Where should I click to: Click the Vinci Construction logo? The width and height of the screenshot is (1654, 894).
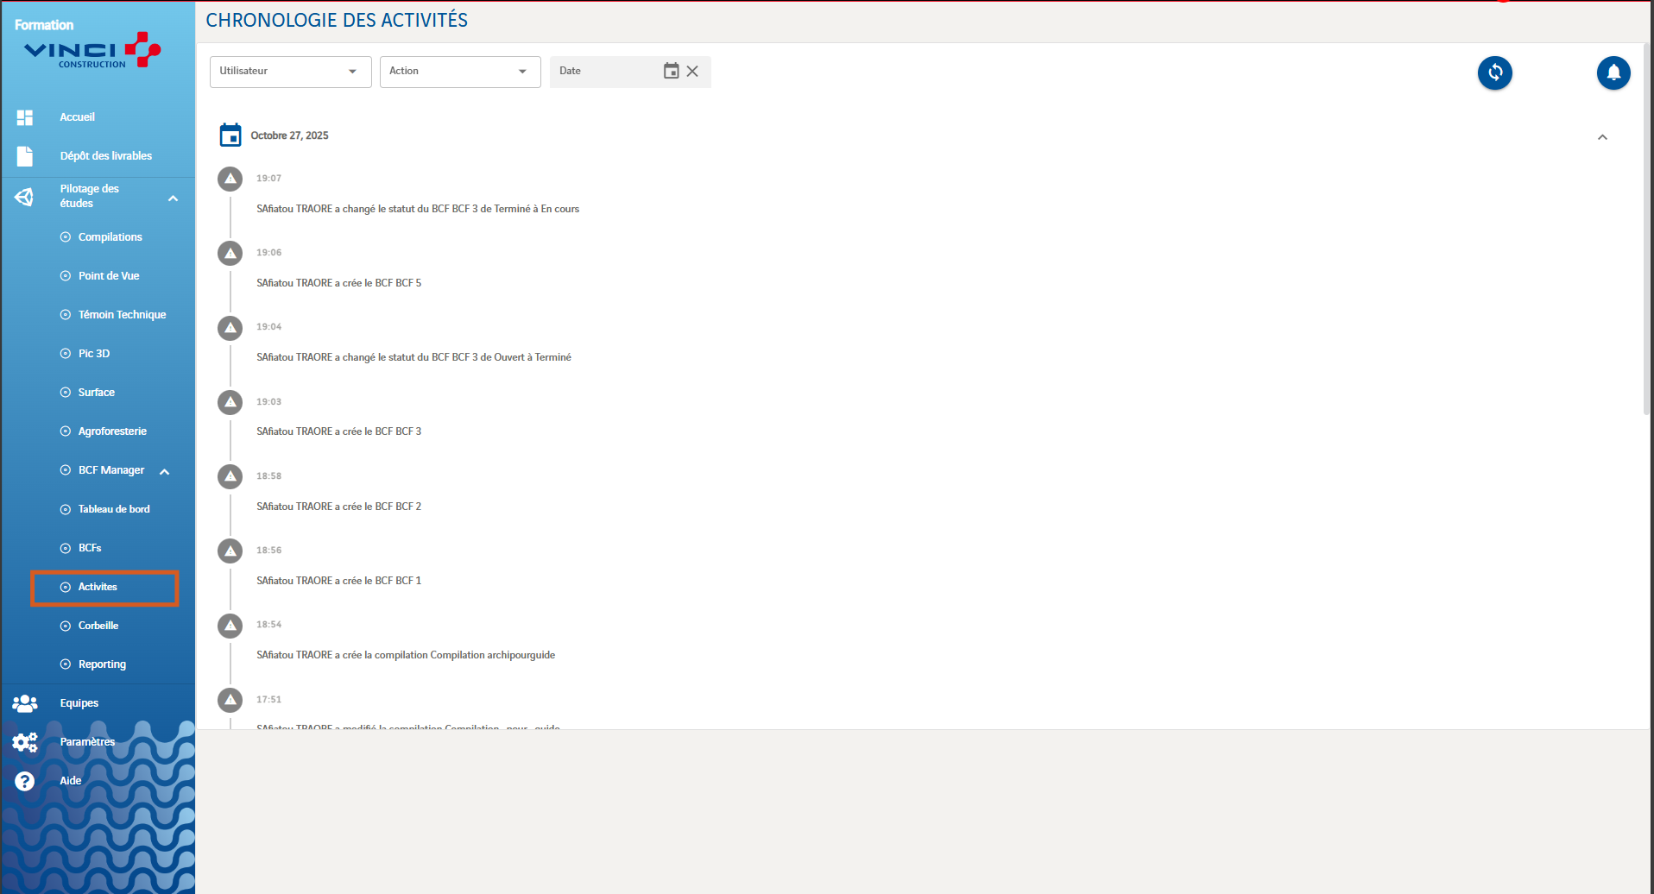point(92,50)
